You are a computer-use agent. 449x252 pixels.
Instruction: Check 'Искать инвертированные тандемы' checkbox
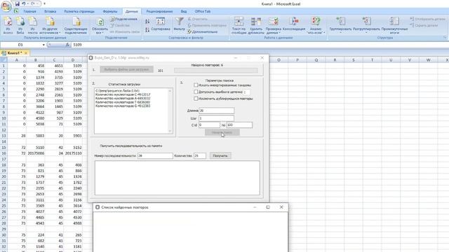(x=196, y=85)
